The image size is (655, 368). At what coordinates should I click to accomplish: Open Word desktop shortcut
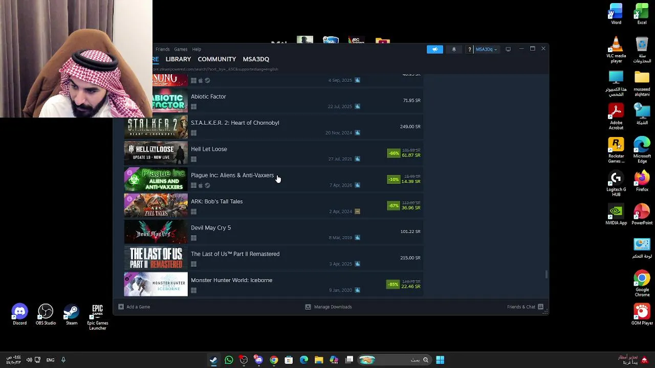click(x=616, y=14)
